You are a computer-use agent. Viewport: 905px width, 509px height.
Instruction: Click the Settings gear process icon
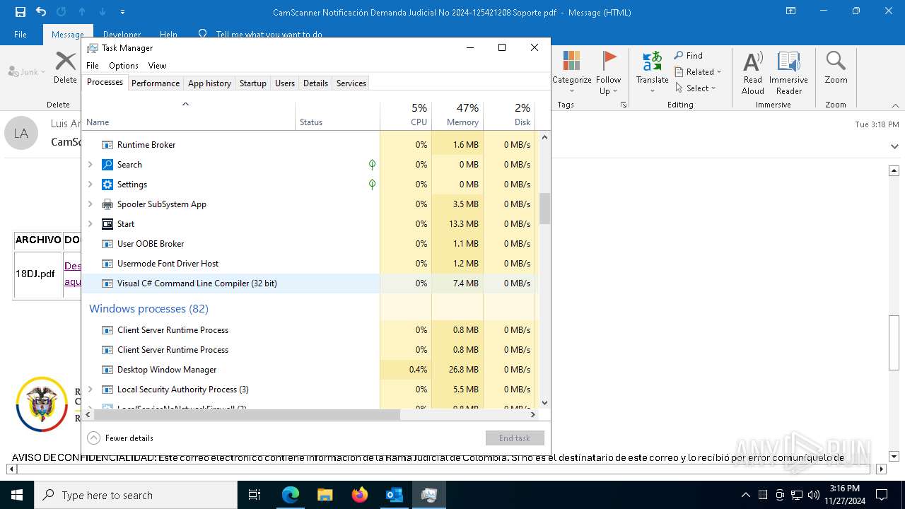(107, 185)
